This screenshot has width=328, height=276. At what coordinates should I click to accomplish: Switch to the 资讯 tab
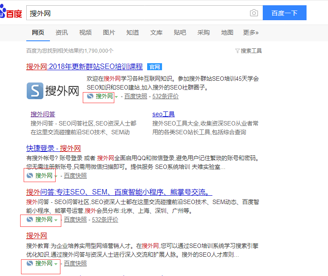(62, 32)
